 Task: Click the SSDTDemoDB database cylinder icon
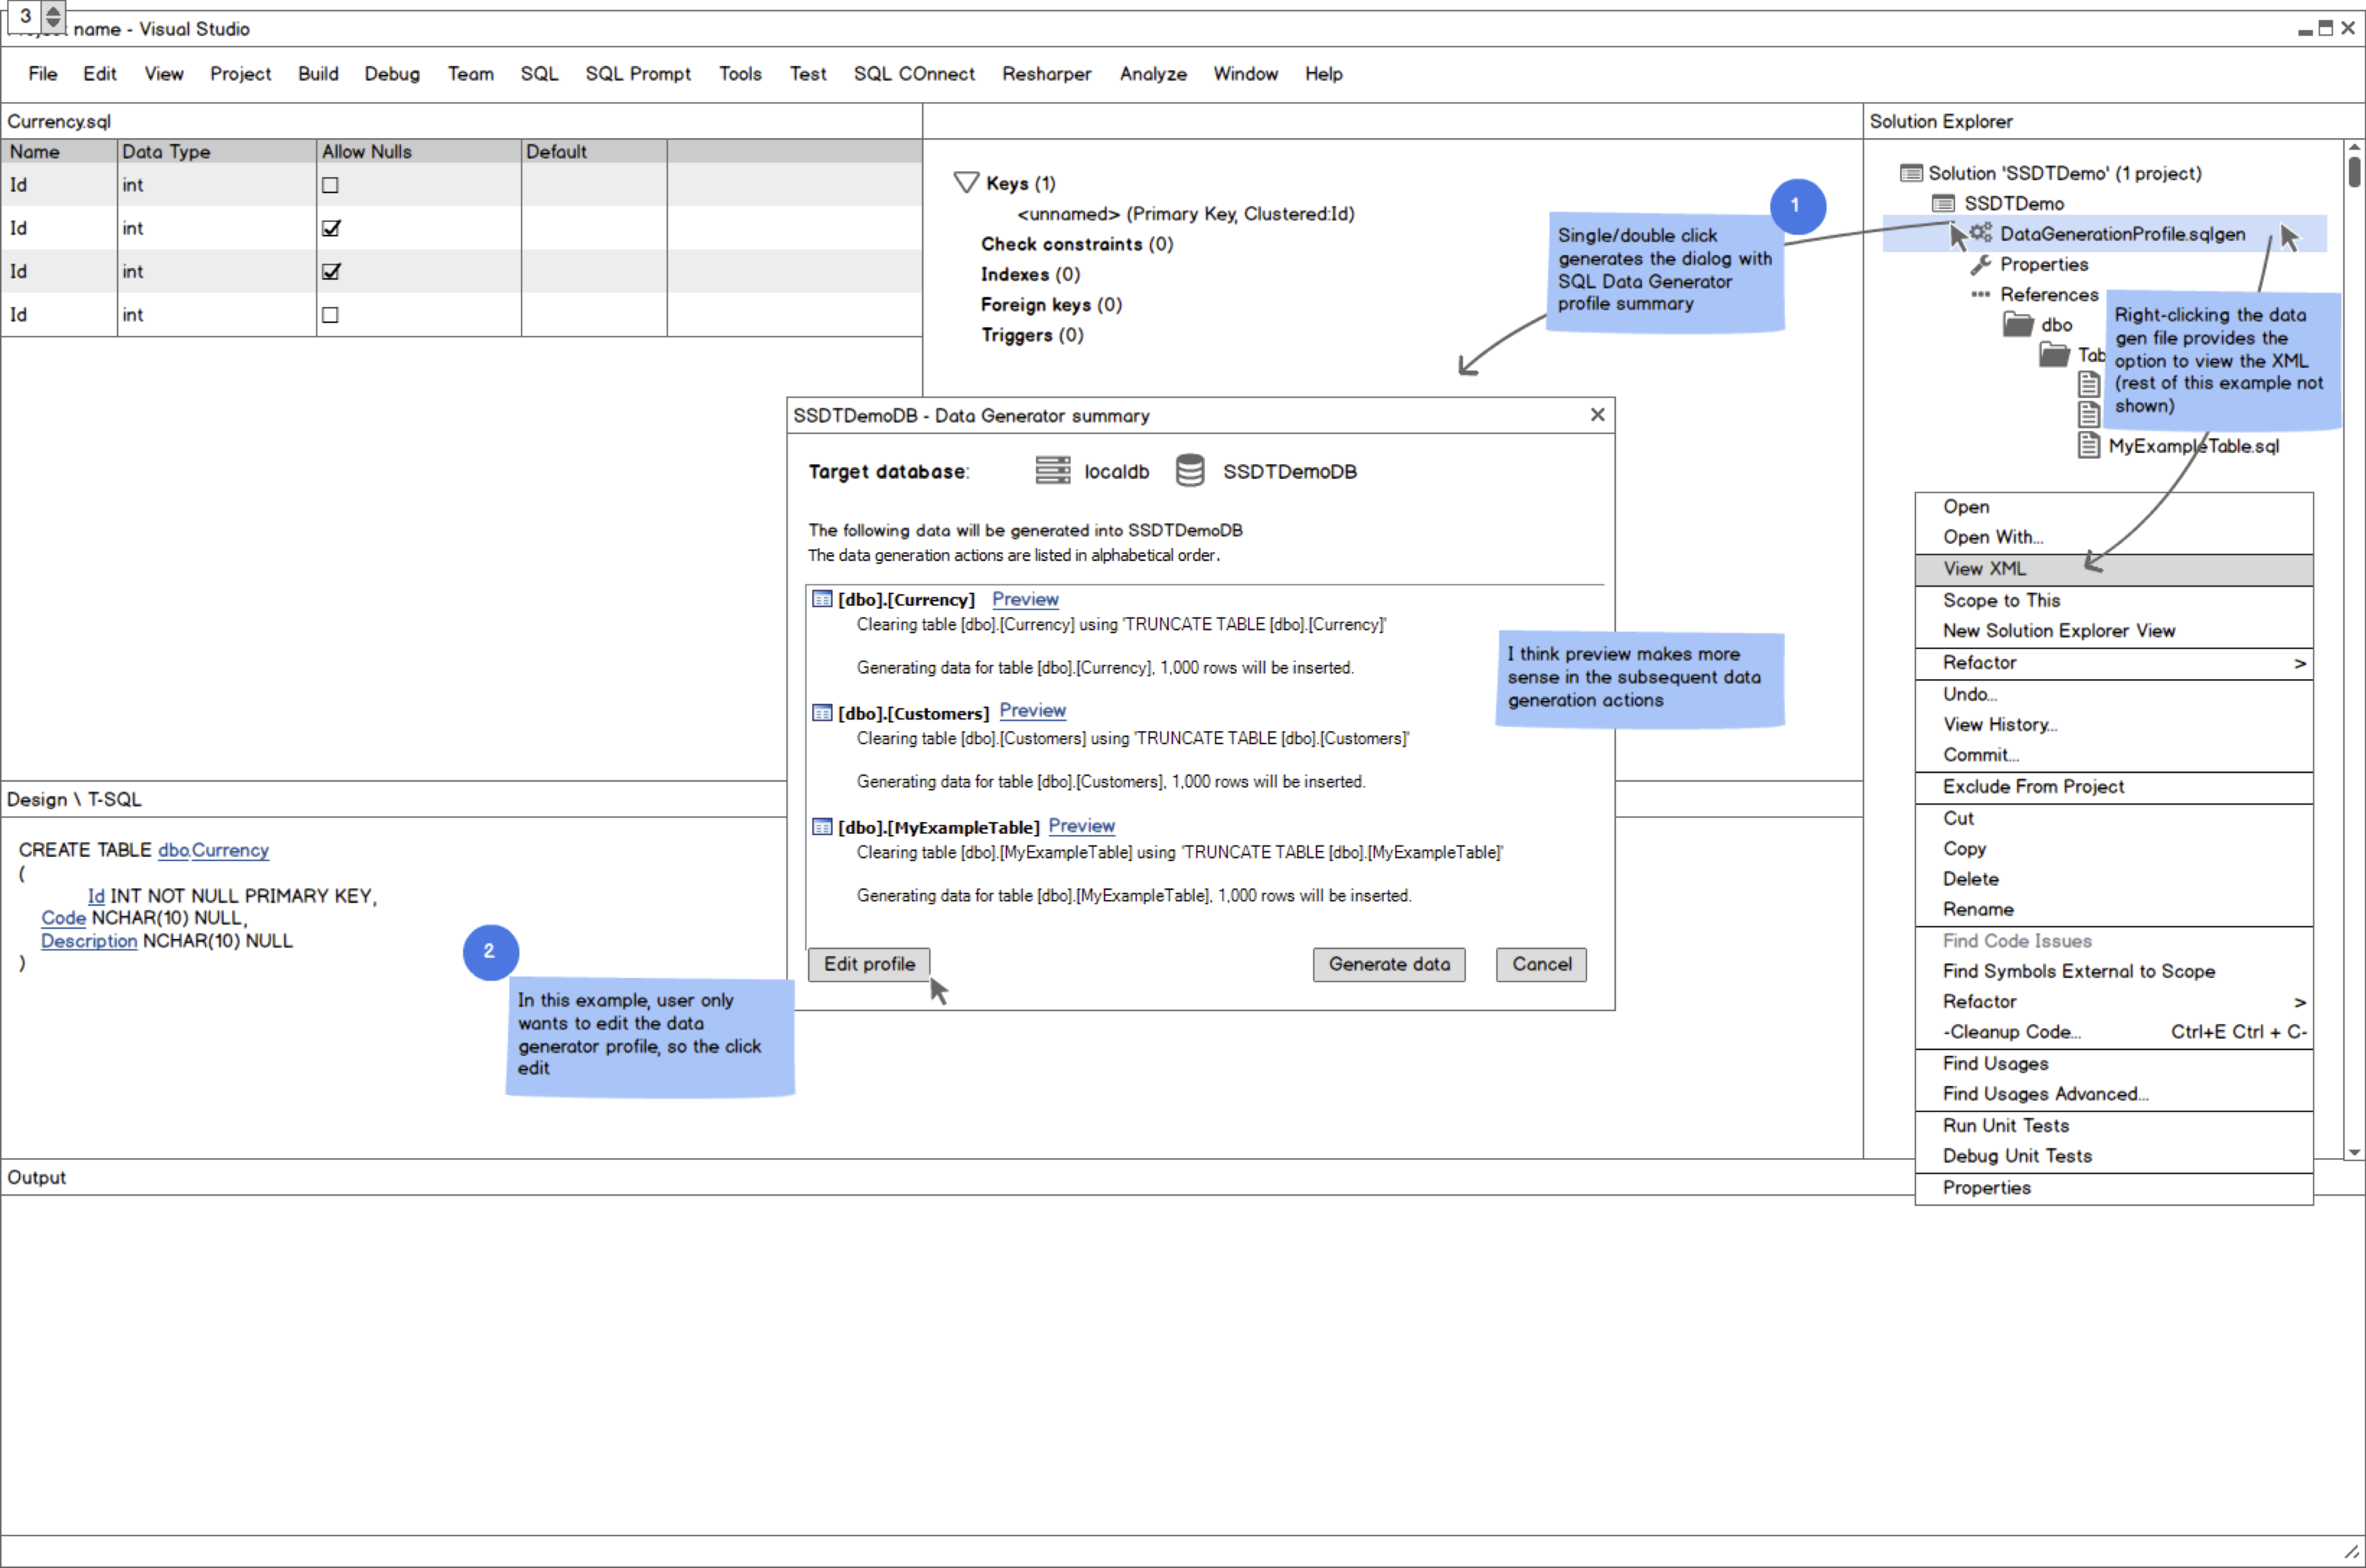click(1189, 470)
